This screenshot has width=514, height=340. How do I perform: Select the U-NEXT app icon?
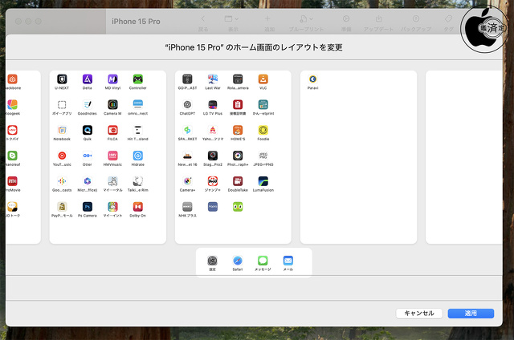pyautogui.click(x=62, y=79)
